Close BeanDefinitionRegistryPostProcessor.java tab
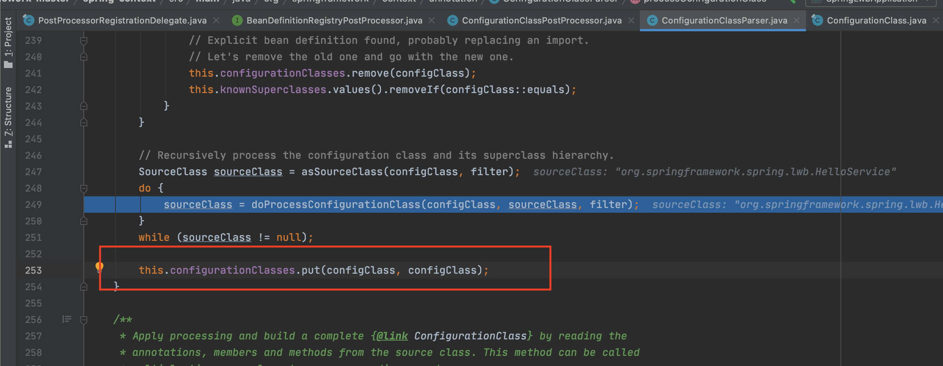This screenshot has width=943, height=366. [432, 20]
